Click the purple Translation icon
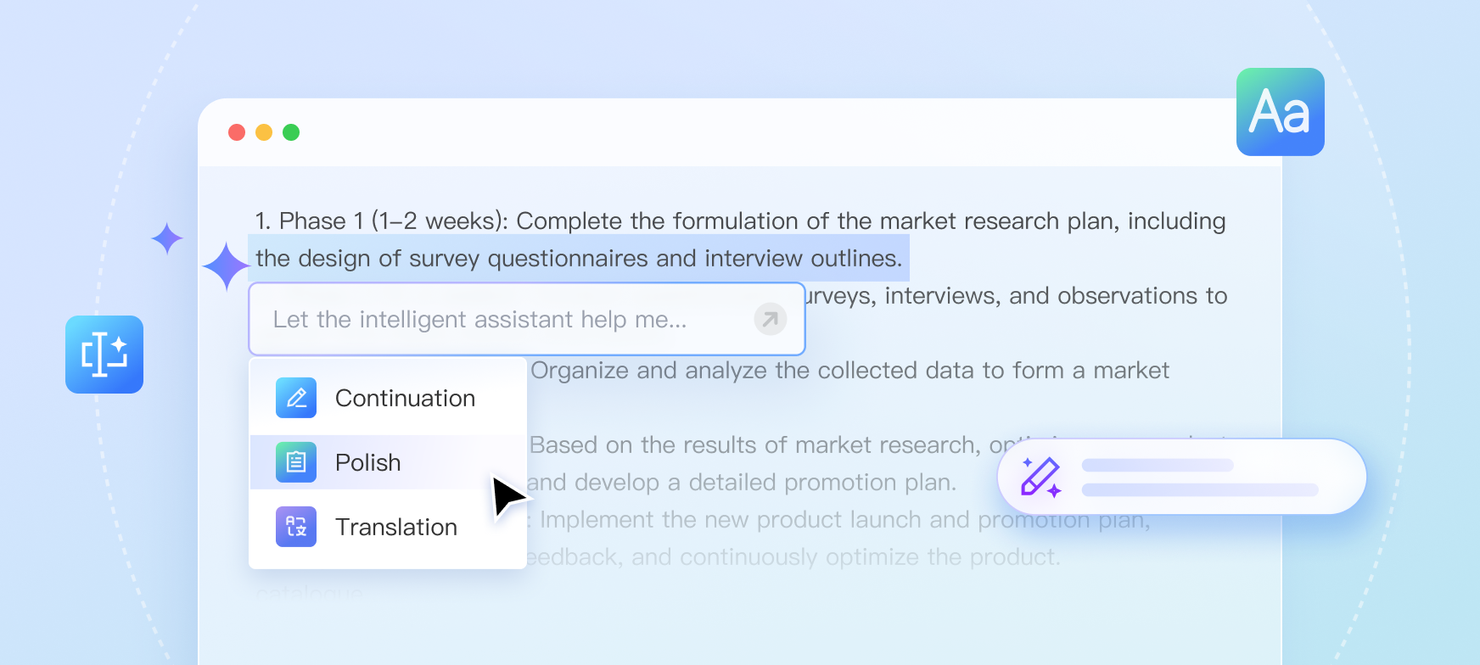This screenshot has width=1480, height=665. [x=296, y=527]
